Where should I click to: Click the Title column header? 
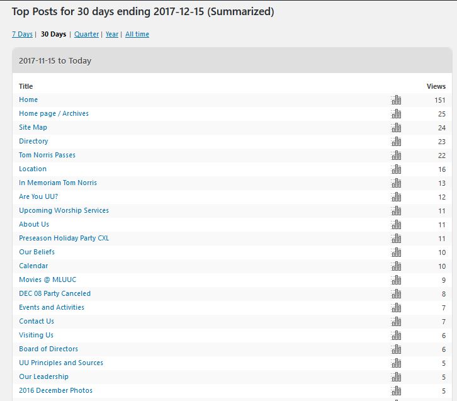(x=26, y=86)
